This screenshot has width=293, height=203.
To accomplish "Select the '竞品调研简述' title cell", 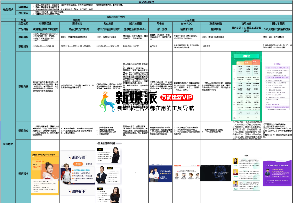I will [x=146, y=2].
